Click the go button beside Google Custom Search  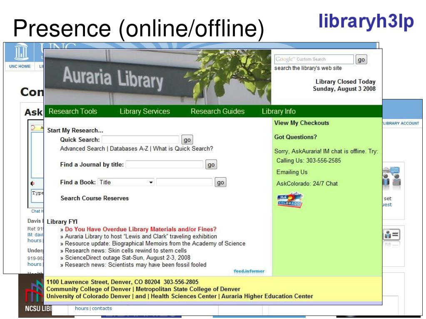361,59
